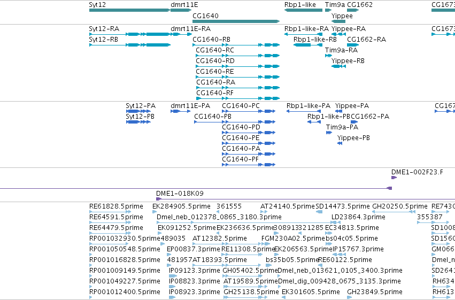Select transcript CG1640-RC

coord(238,56)
